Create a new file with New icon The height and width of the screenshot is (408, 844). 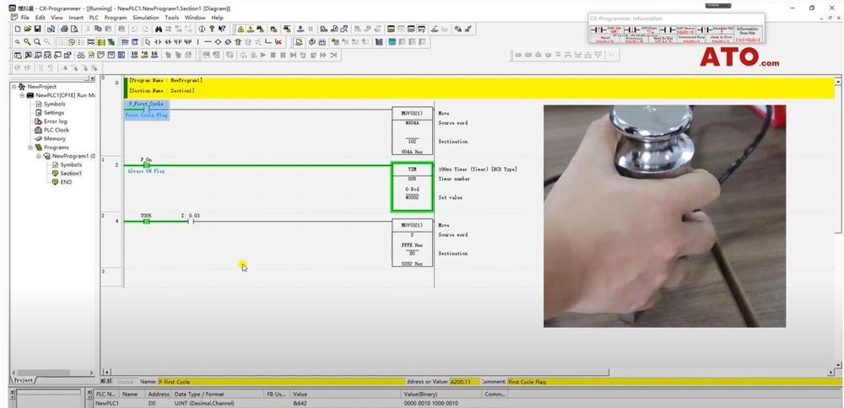pos(18,29)
